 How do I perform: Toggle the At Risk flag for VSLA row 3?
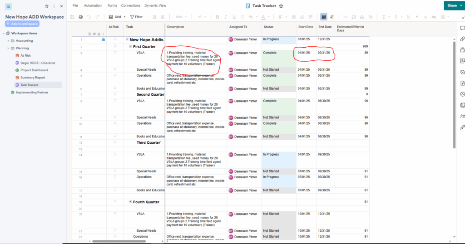click(115, 53)
